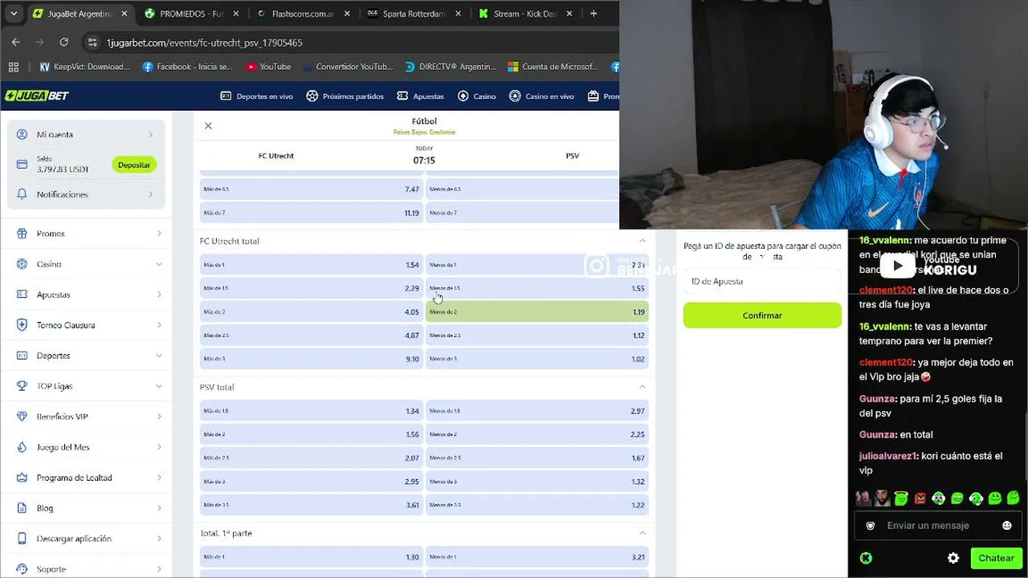Go back in browser history
Screen dimensions: 1028x578
coord(15,43)
